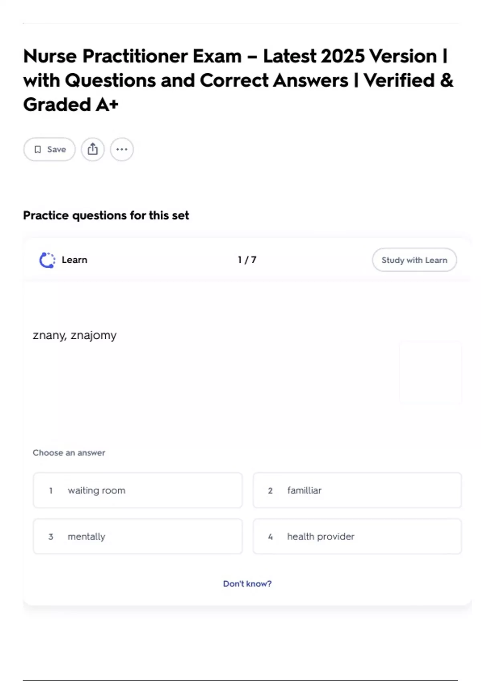The image size is (481, 681).
Task: Click the 'Learn' label text
Action: pyautogui.click(x=75, y=260)
